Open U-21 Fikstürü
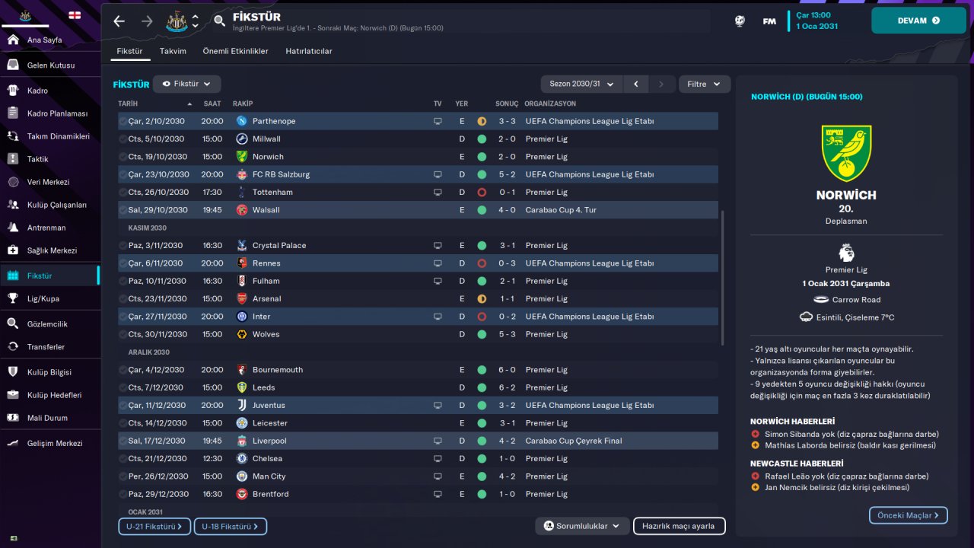This screenshot has height=548, width=974. pyautogui.click(x=154, y=526)
